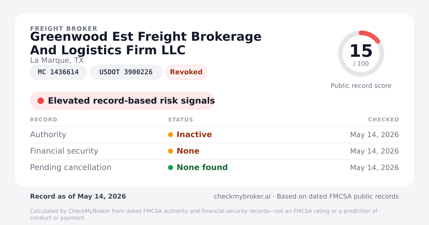Click the green dot beside None found
Image resolution: width=429 pixels, height=225 pixels.
pyautogui.click(x=171, y=167)
